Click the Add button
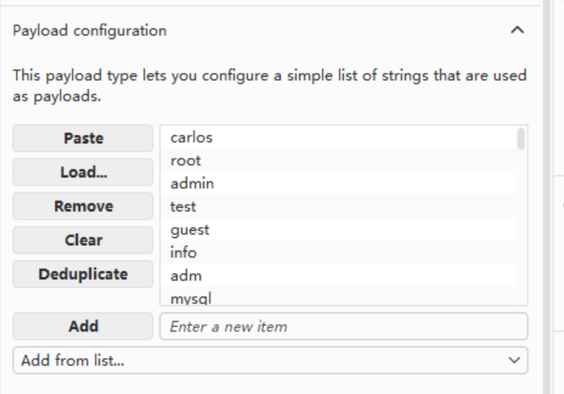564x394 pixels. point(83,327)
